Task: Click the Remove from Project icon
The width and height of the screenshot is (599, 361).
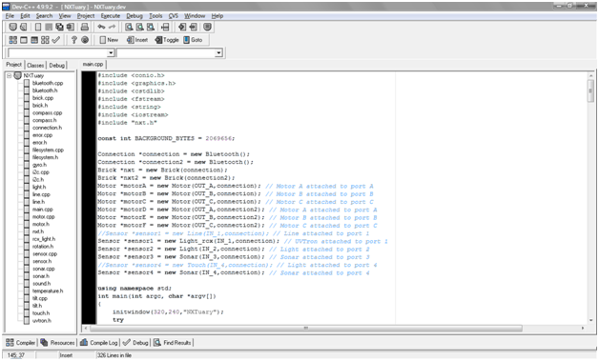Action: [193, 27]
